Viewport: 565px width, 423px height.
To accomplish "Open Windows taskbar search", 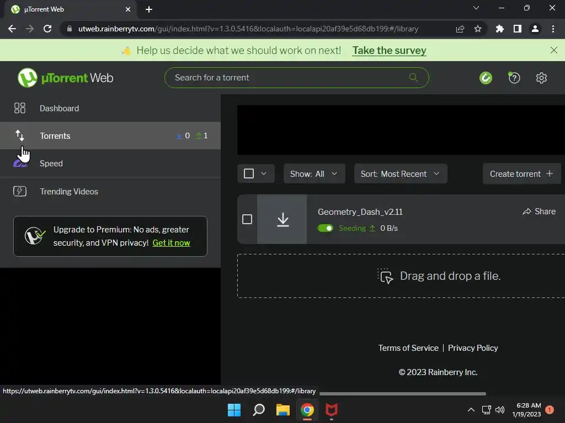I will 259,410.
